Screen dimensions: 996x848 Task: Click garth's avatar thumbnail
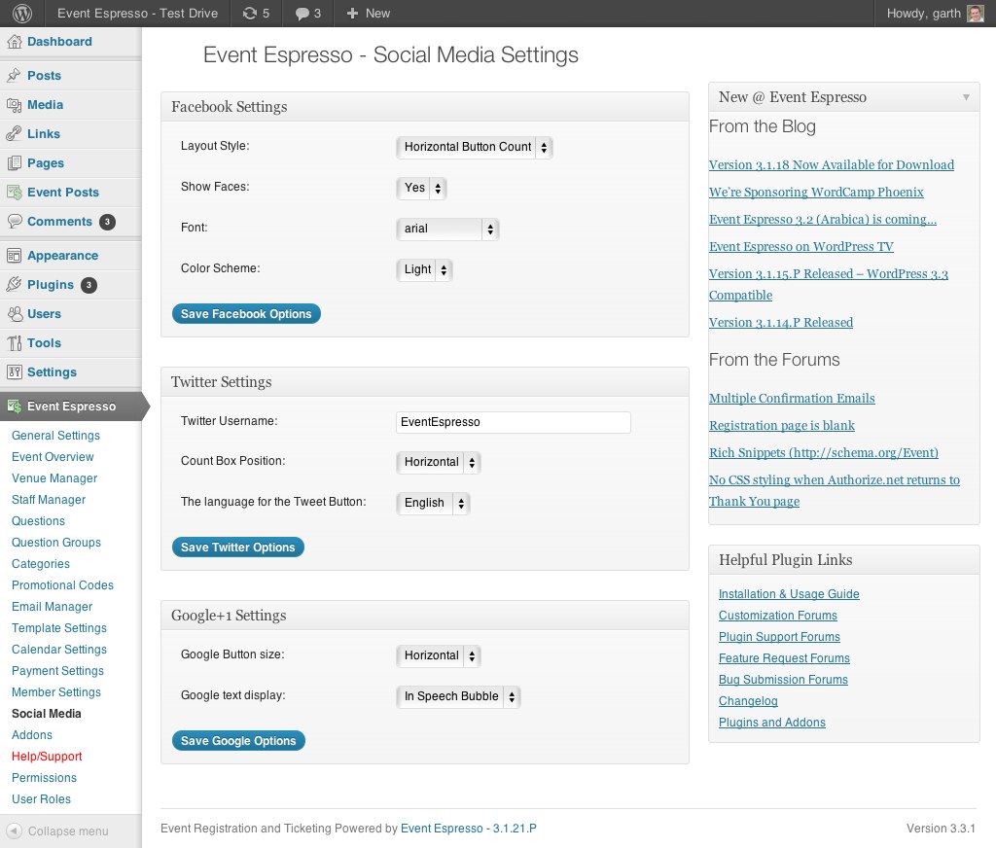coord(975,14)
